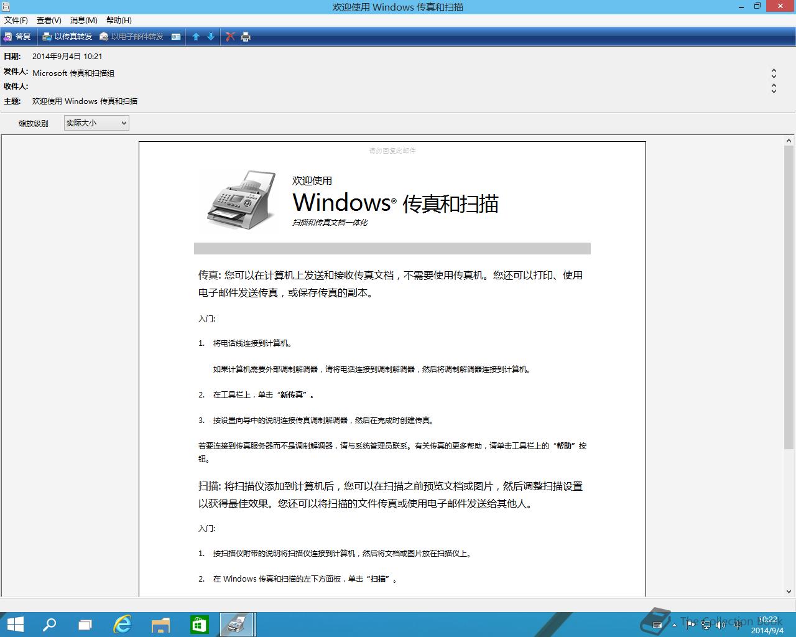Click the bold “扫描” in last step
The width and height of the screenshot is (796, 637).
click(379, 579)
